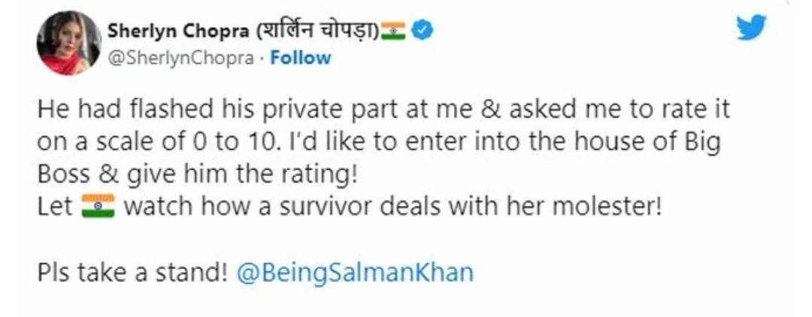Click the Twitter bird logo
The image size is (812, 317).
750,29
